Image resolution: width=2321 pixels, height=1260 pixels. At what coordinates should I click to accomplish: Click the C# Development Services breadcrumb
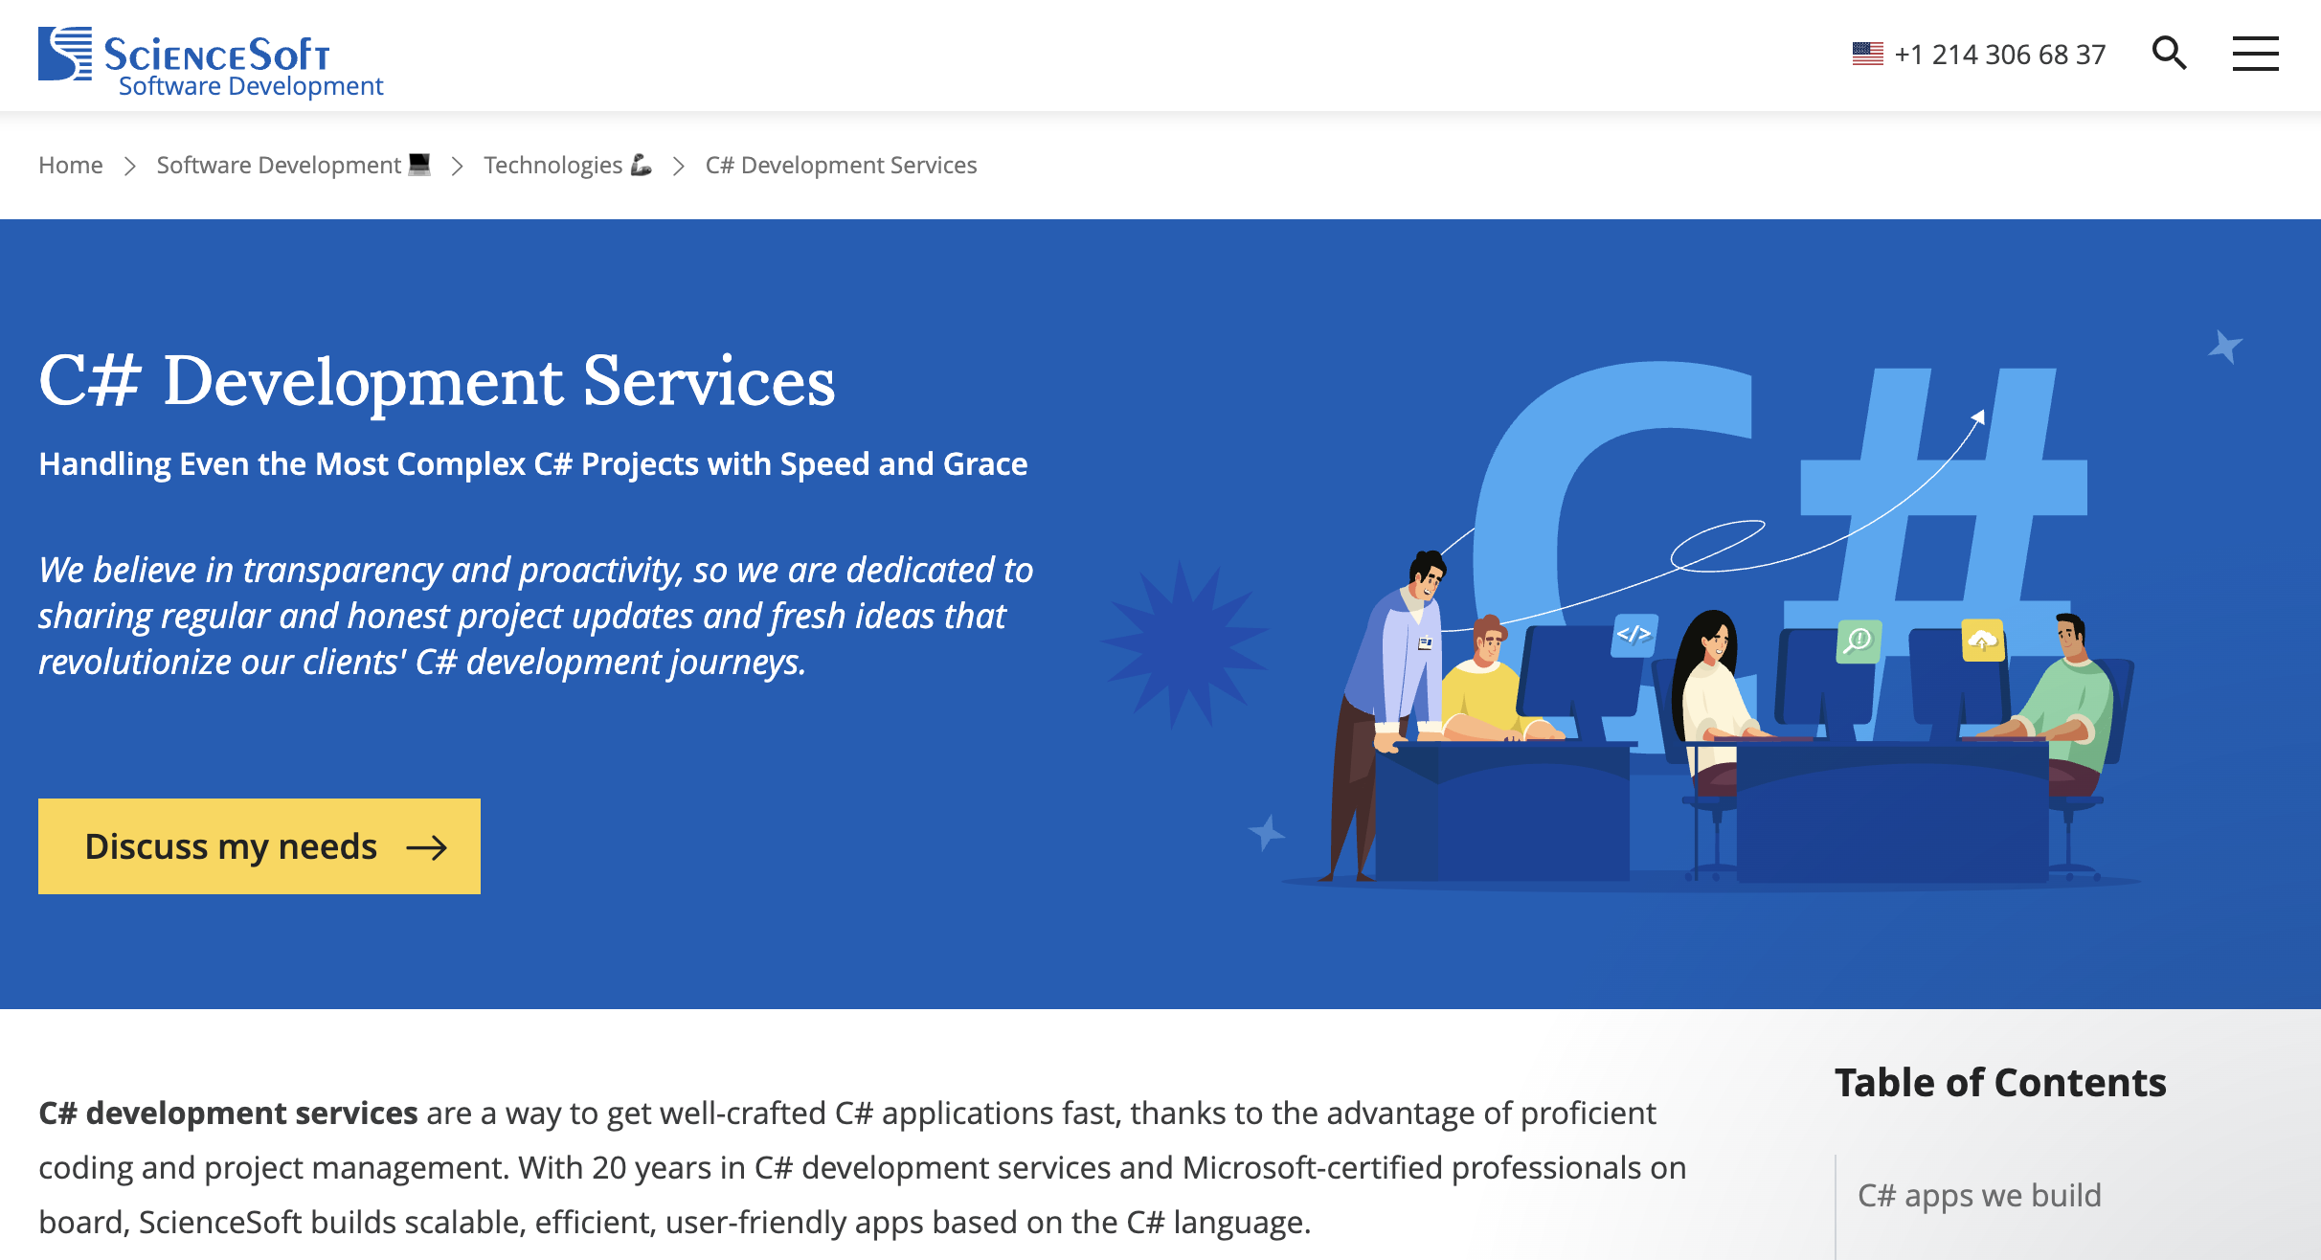(x=841, y=165)
